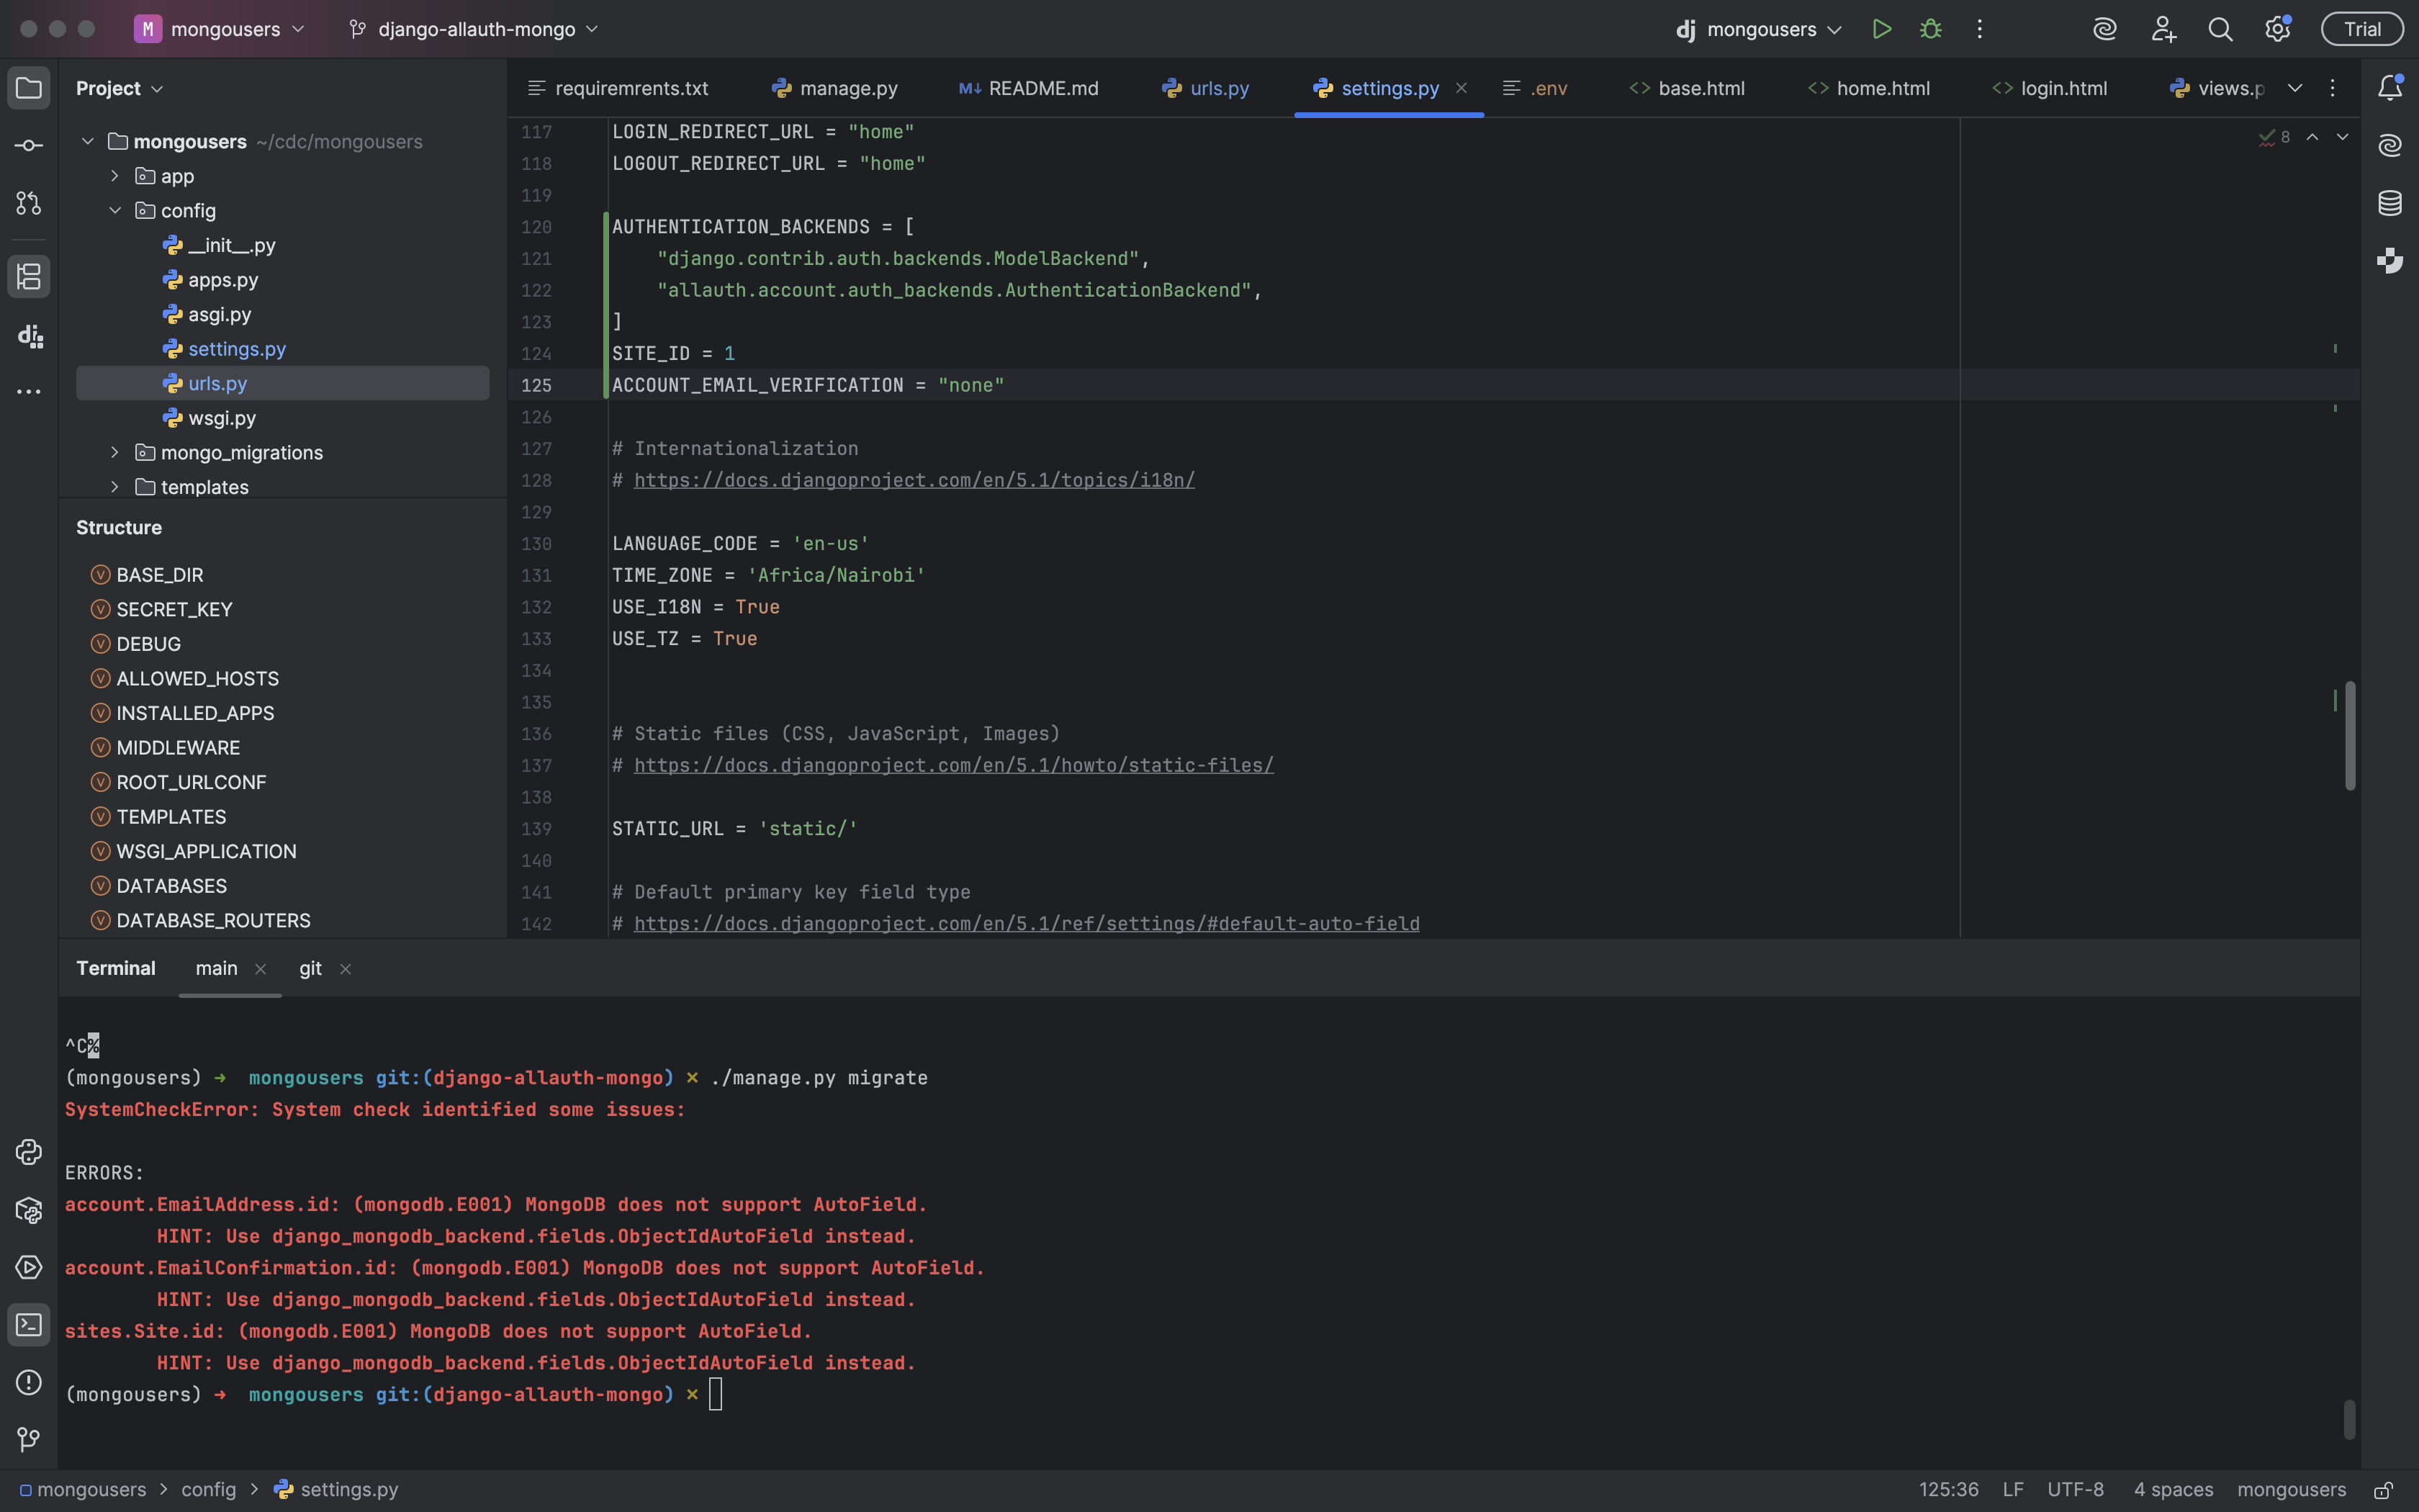Screen dimensions: 2419x1512
Task: Expand the templates folder
Action: point(115,487)
